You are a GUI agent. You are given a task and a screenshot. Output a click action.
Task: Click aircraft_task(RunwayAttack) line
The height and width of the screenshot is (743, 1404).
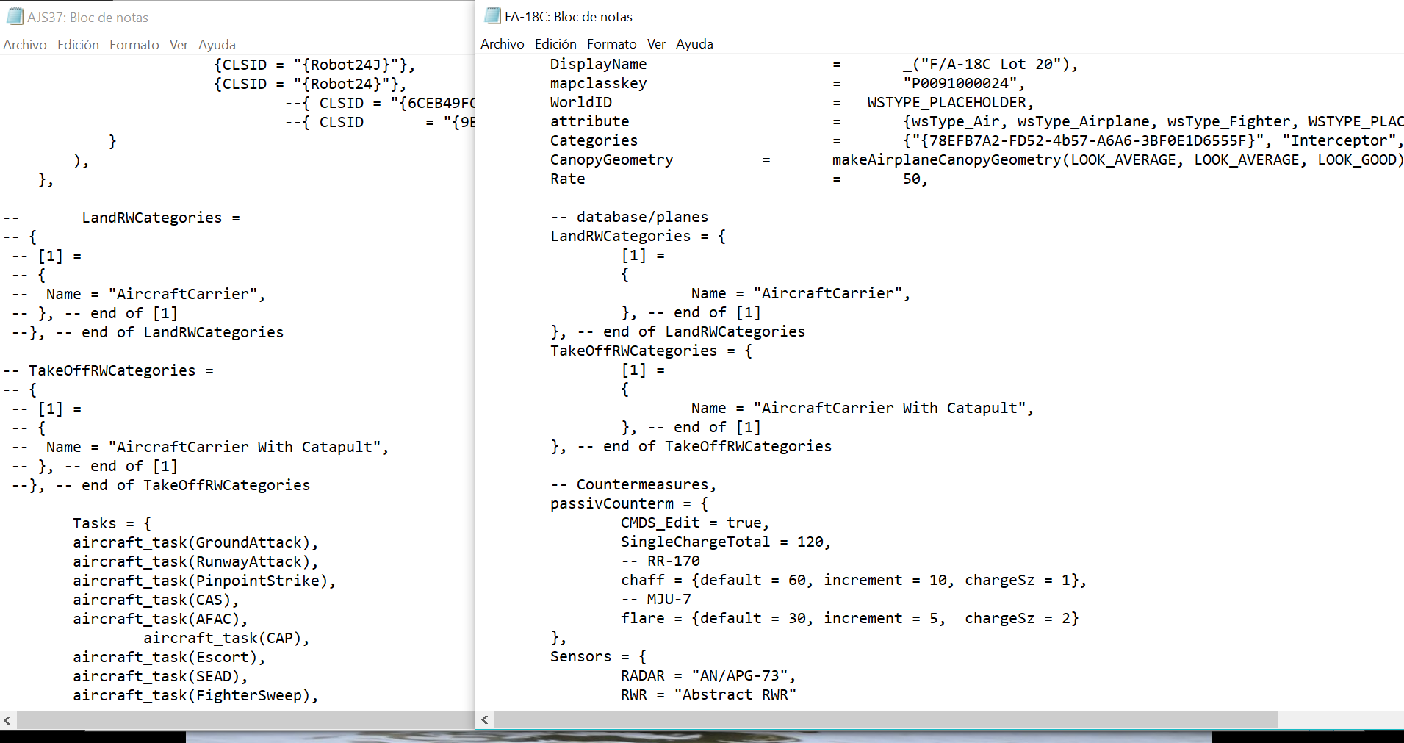(x=195, y=561)
